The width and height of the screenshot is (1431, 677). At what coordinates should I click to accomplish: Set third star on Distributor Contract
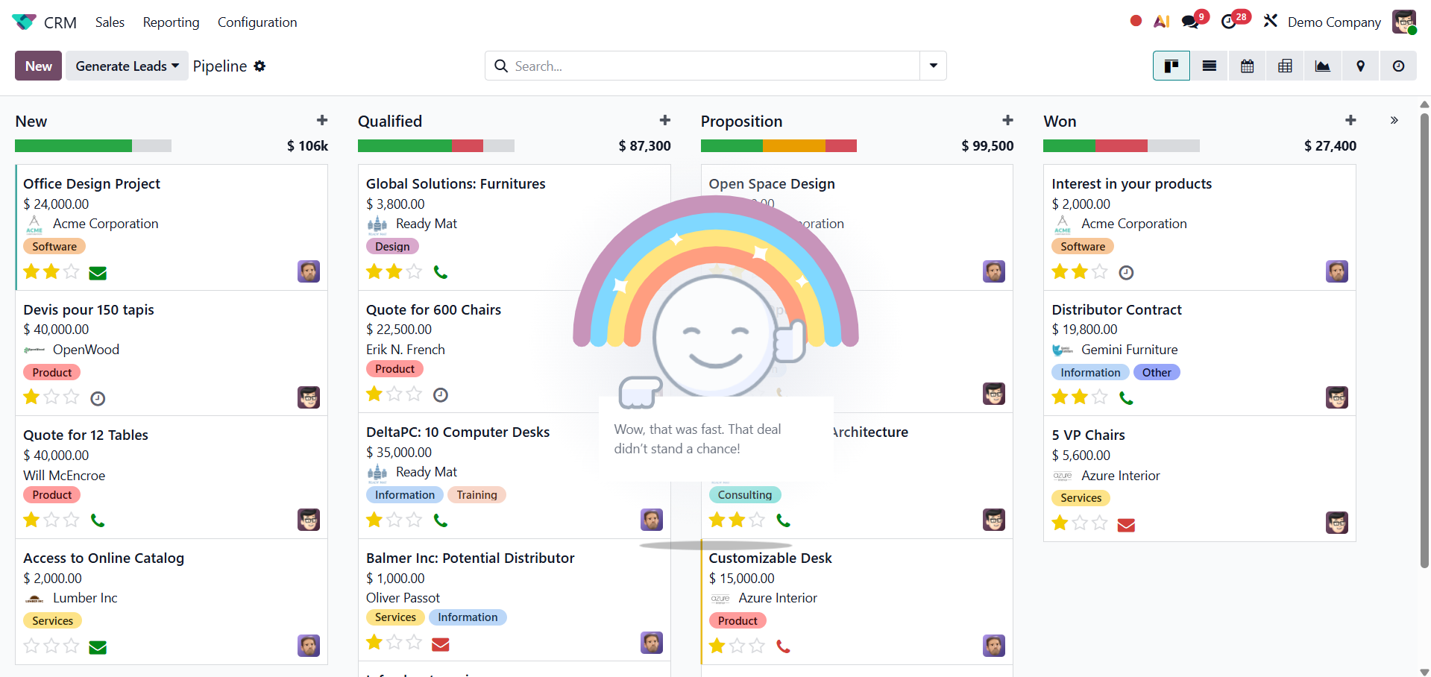[1099, 397]
